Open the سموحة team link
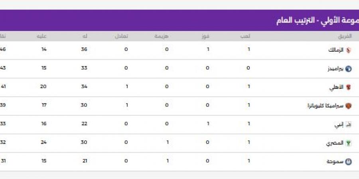359x179 pixels. [334, 162]
